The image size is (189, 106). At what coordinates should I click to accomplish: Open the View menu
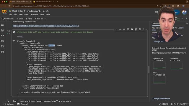click(x=20, y=14)
